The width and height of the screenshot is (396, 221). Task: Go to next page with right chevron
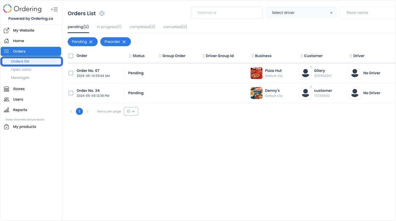tap(87, 112)
